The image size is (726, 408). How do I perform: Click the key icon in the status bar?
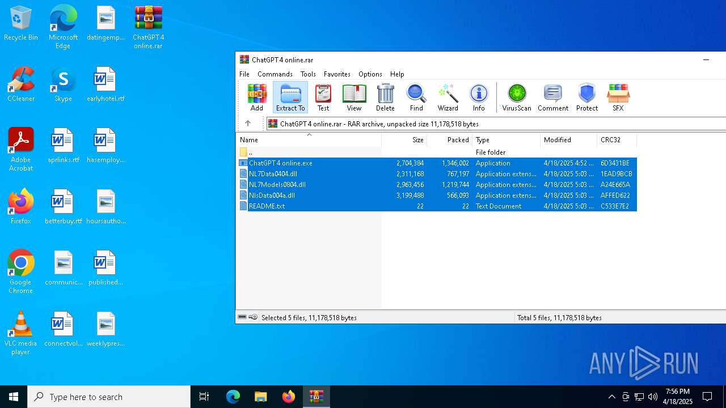(253, 317)
